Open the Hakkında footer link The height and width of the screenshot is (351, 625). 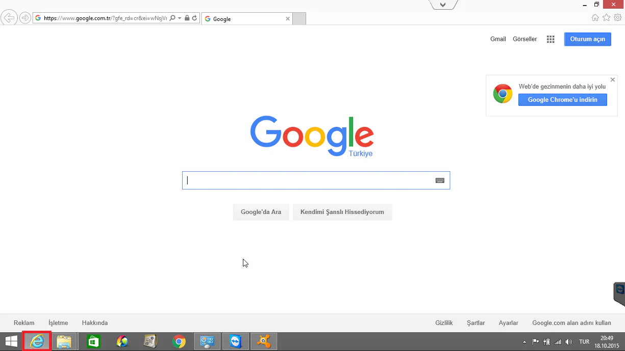(x=95, y=323)
